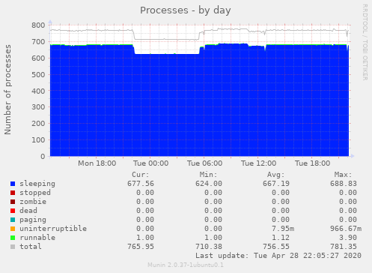Click the stopped legend color swatch
The image size is (372, 273).
pos(13,193)
